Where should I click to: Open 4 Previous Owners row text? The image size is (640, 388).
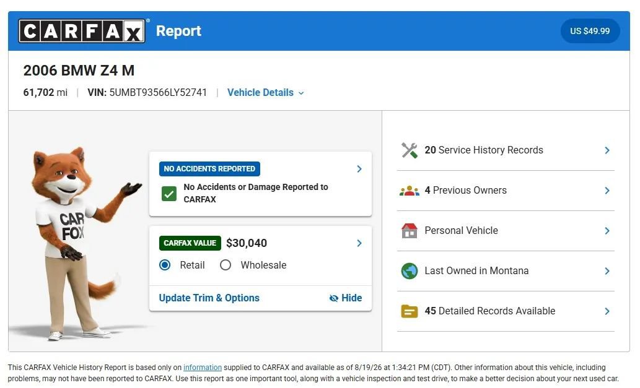pyautogui.click(x=465, y=191)
